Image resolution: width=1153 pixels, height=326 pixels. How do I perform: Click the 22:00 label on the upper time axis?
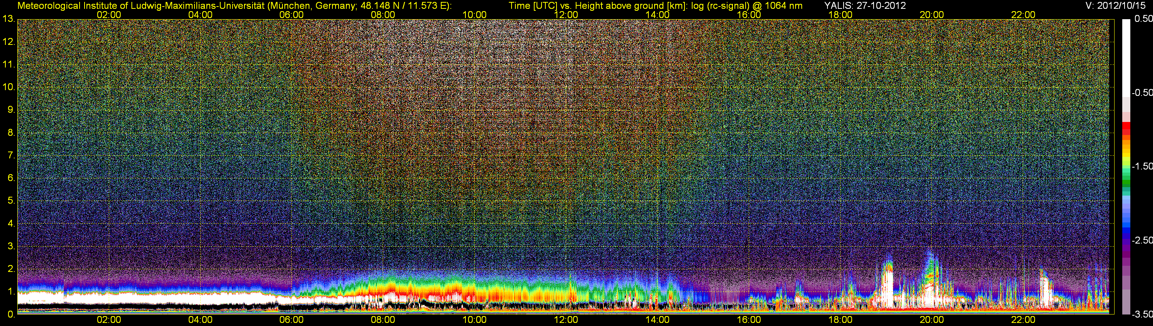coord(1023,15)
